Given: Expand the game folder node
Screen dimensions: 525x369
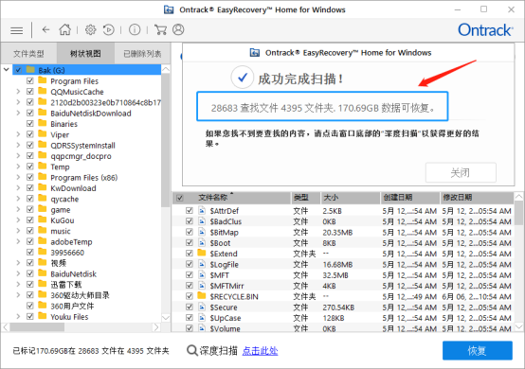Looking at the screenshot, I should pos(18,209).
